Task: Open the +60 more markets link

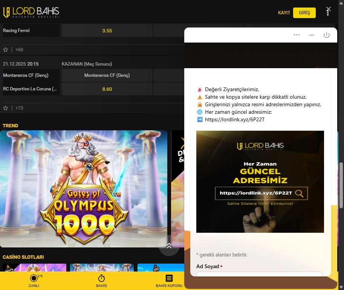Action: point(19,50)
